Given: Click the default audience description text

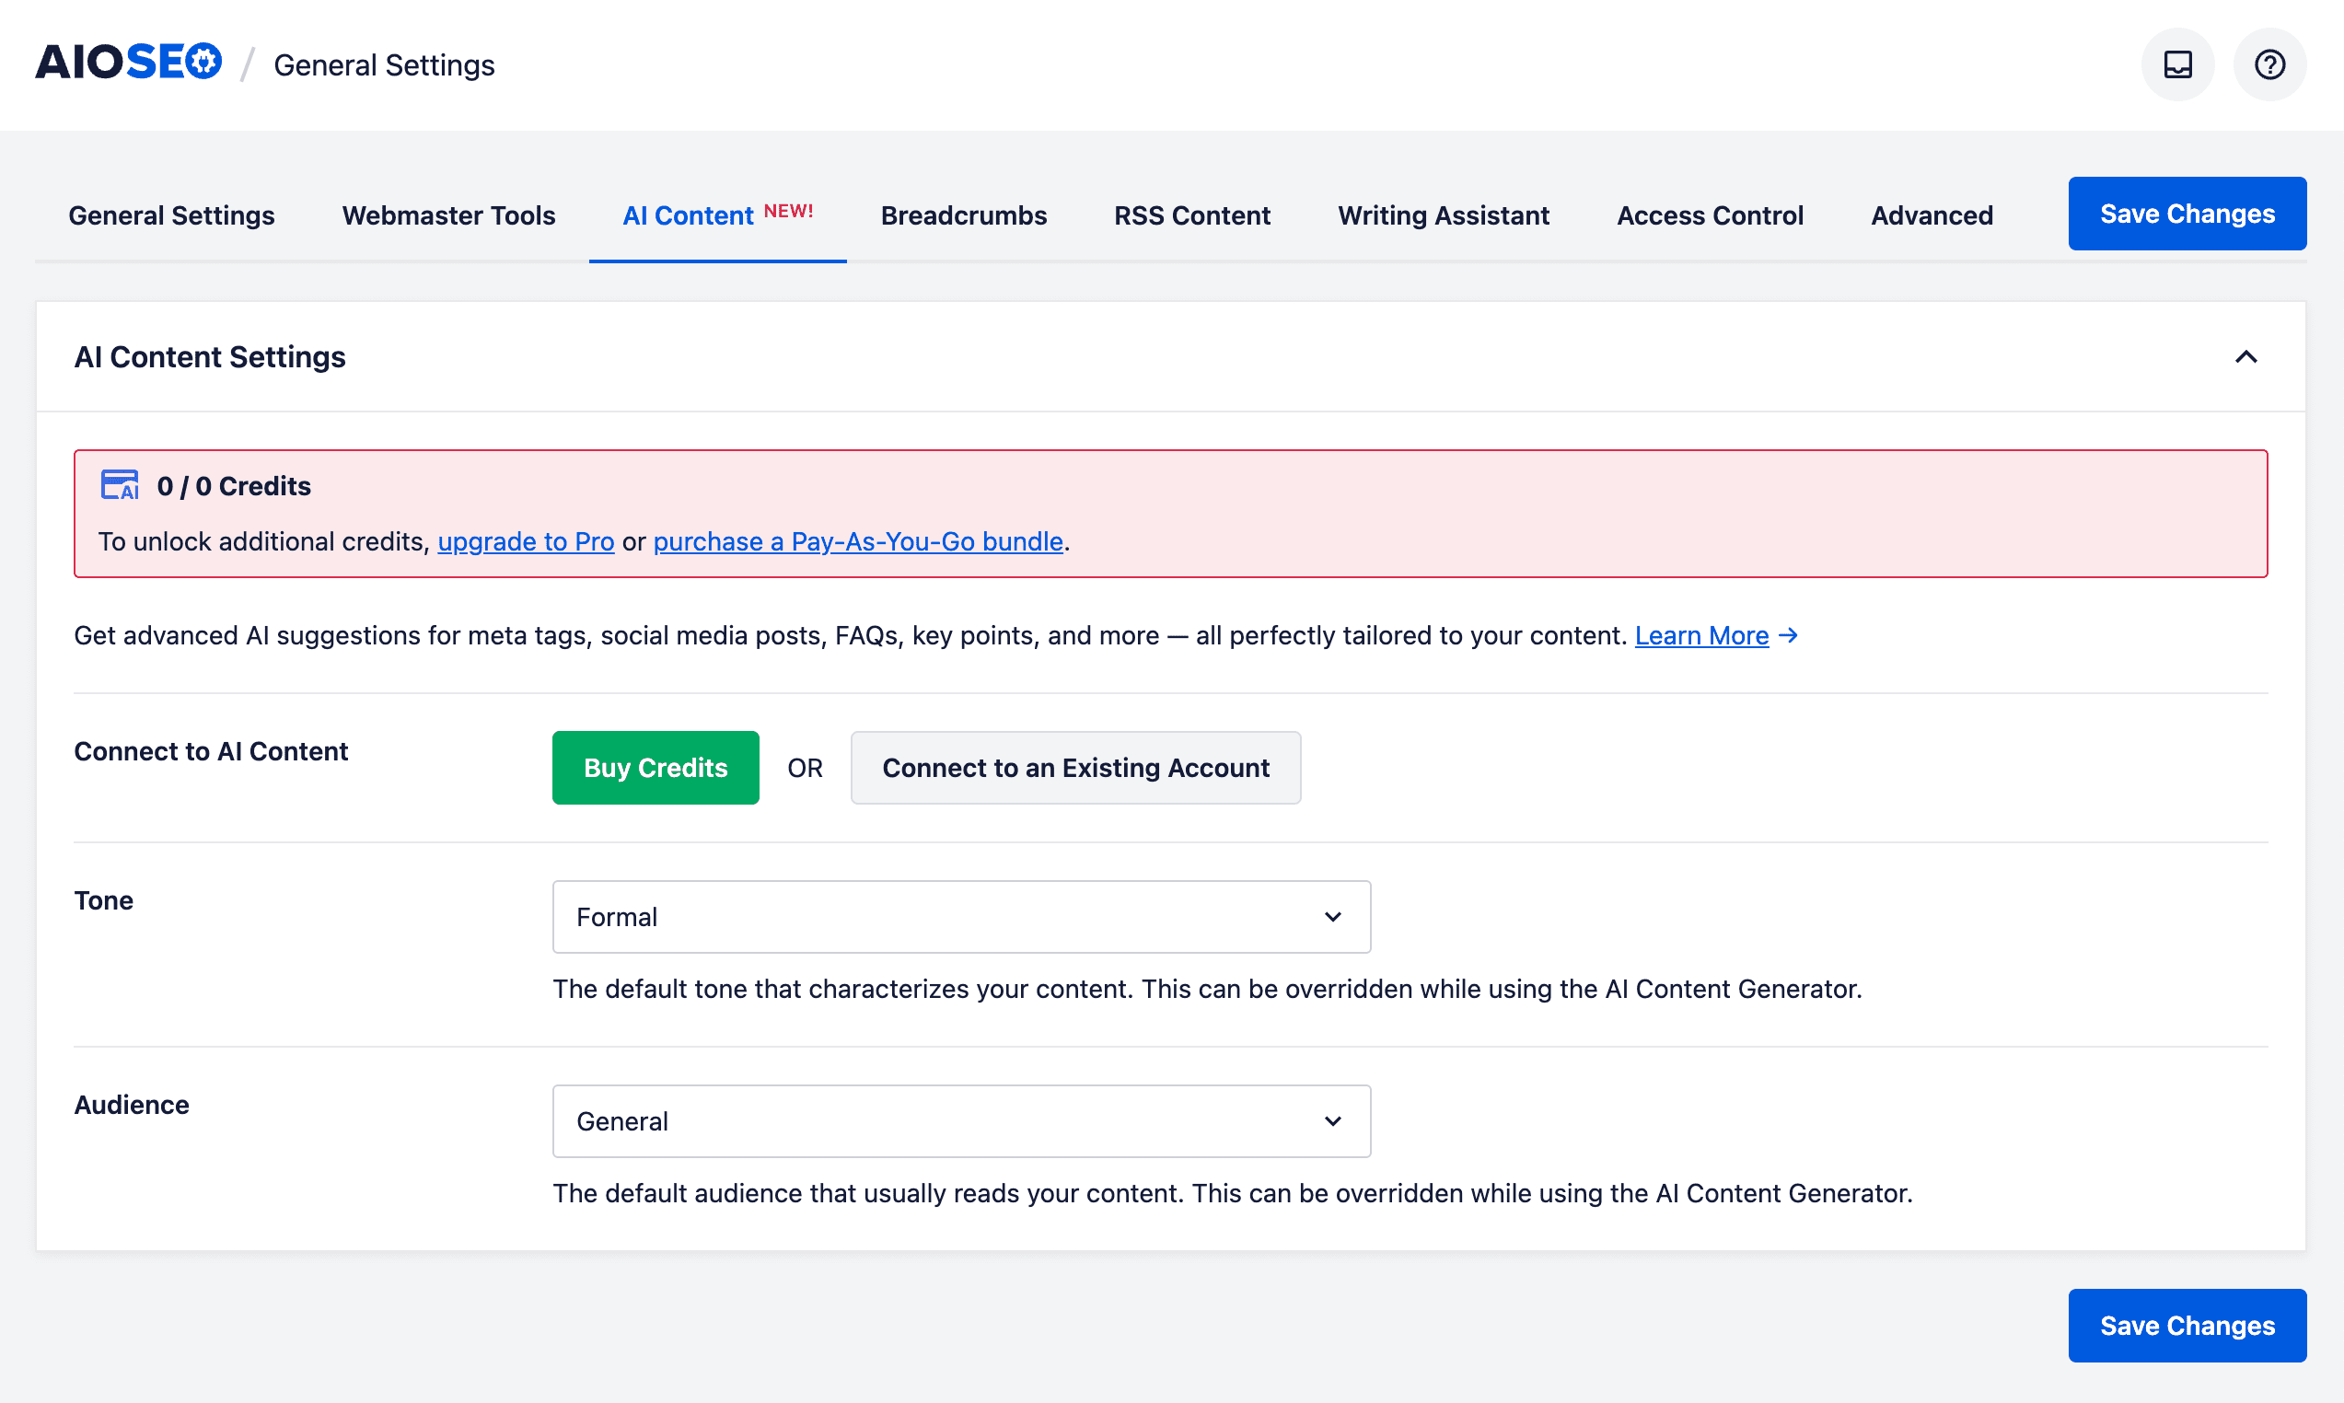Looking at the screenshot, I should [x=1233, y=1193].
